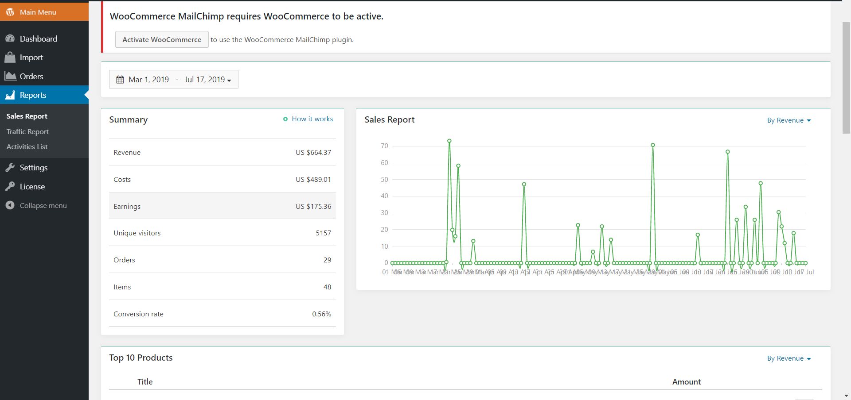Click the highest peak data point on chart
The width and height of the screenshot is (851, 400).
click(x=449, y=141)
